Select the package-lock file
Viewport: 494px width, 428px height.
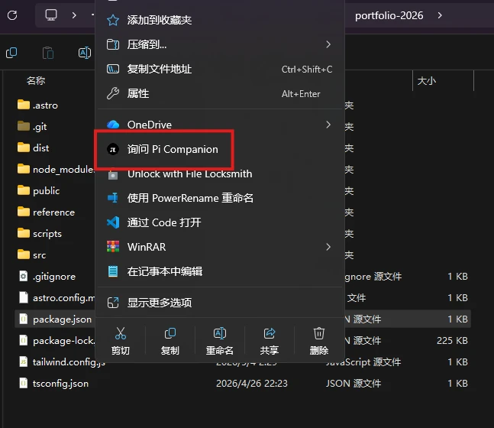coord(57,341)
